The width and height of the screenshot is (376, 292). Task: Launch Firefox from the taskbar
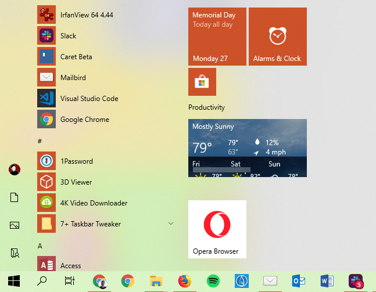184,281
